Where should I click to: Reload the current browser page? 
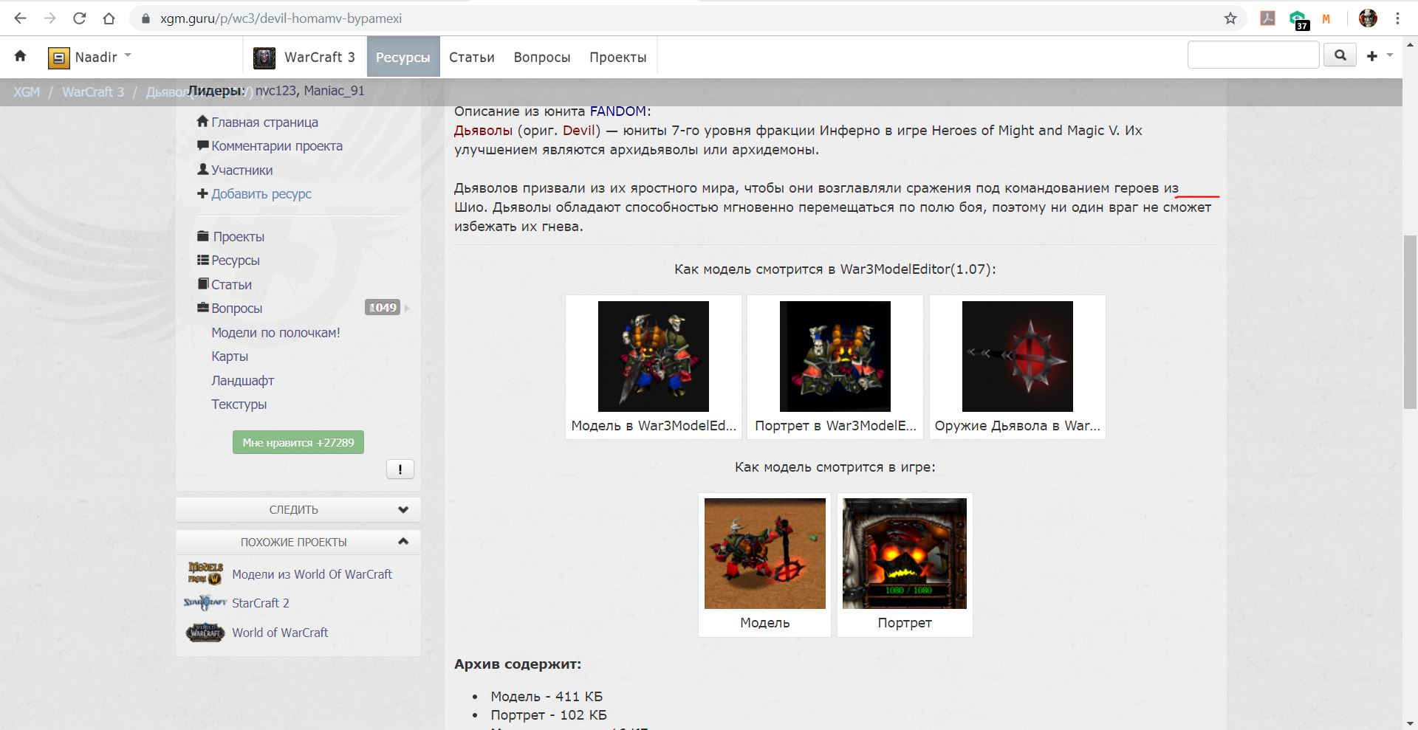80,18
